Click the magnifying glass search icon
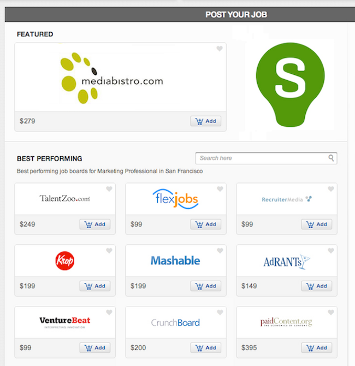Screen dimensions: 355x366 [x=331, y=158]
